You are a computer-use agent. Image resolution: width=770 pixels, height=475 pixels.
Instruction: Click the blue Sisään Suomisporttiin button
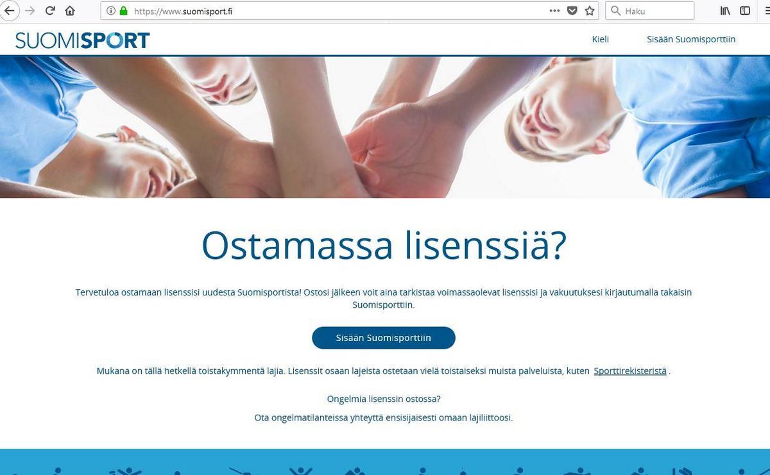pos(384,338)
